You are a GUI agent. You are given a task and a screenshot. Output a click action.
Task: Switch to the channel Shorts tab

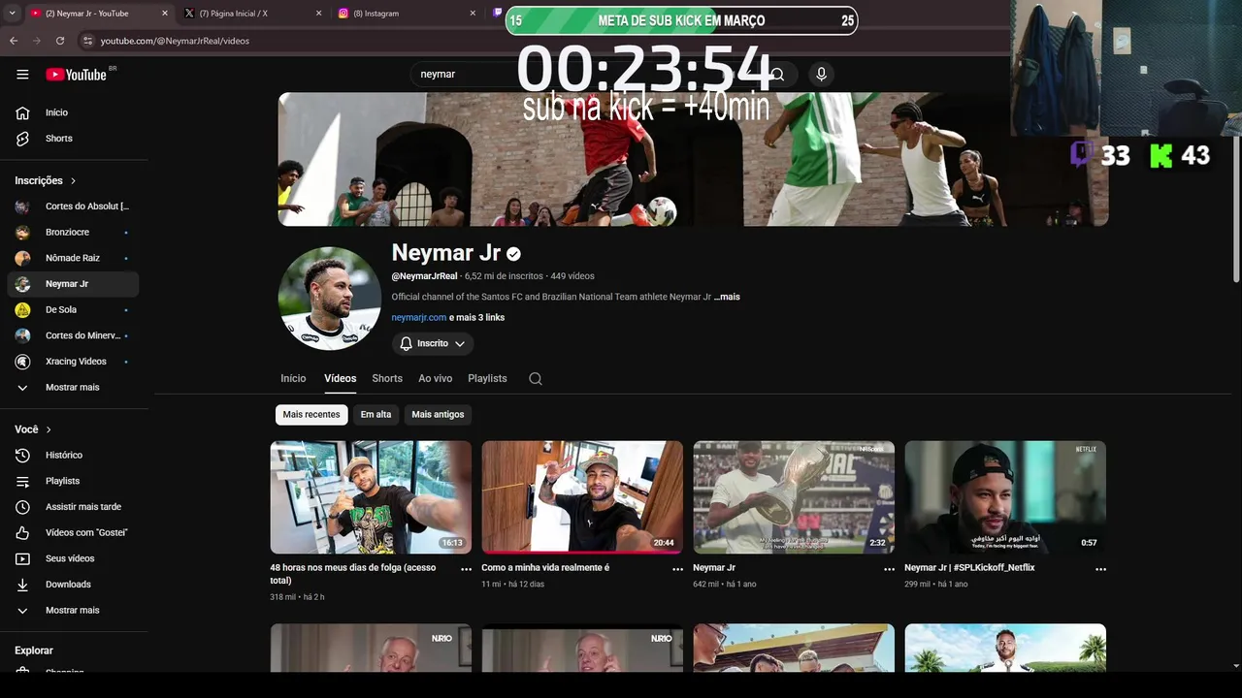pyautogui.click(x=387, y=378)
